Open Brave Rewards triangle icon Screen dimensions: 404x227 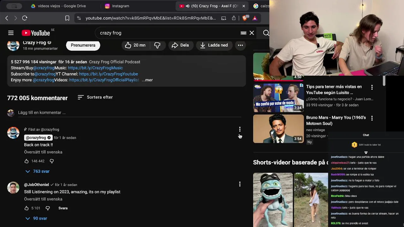(255, 18)
